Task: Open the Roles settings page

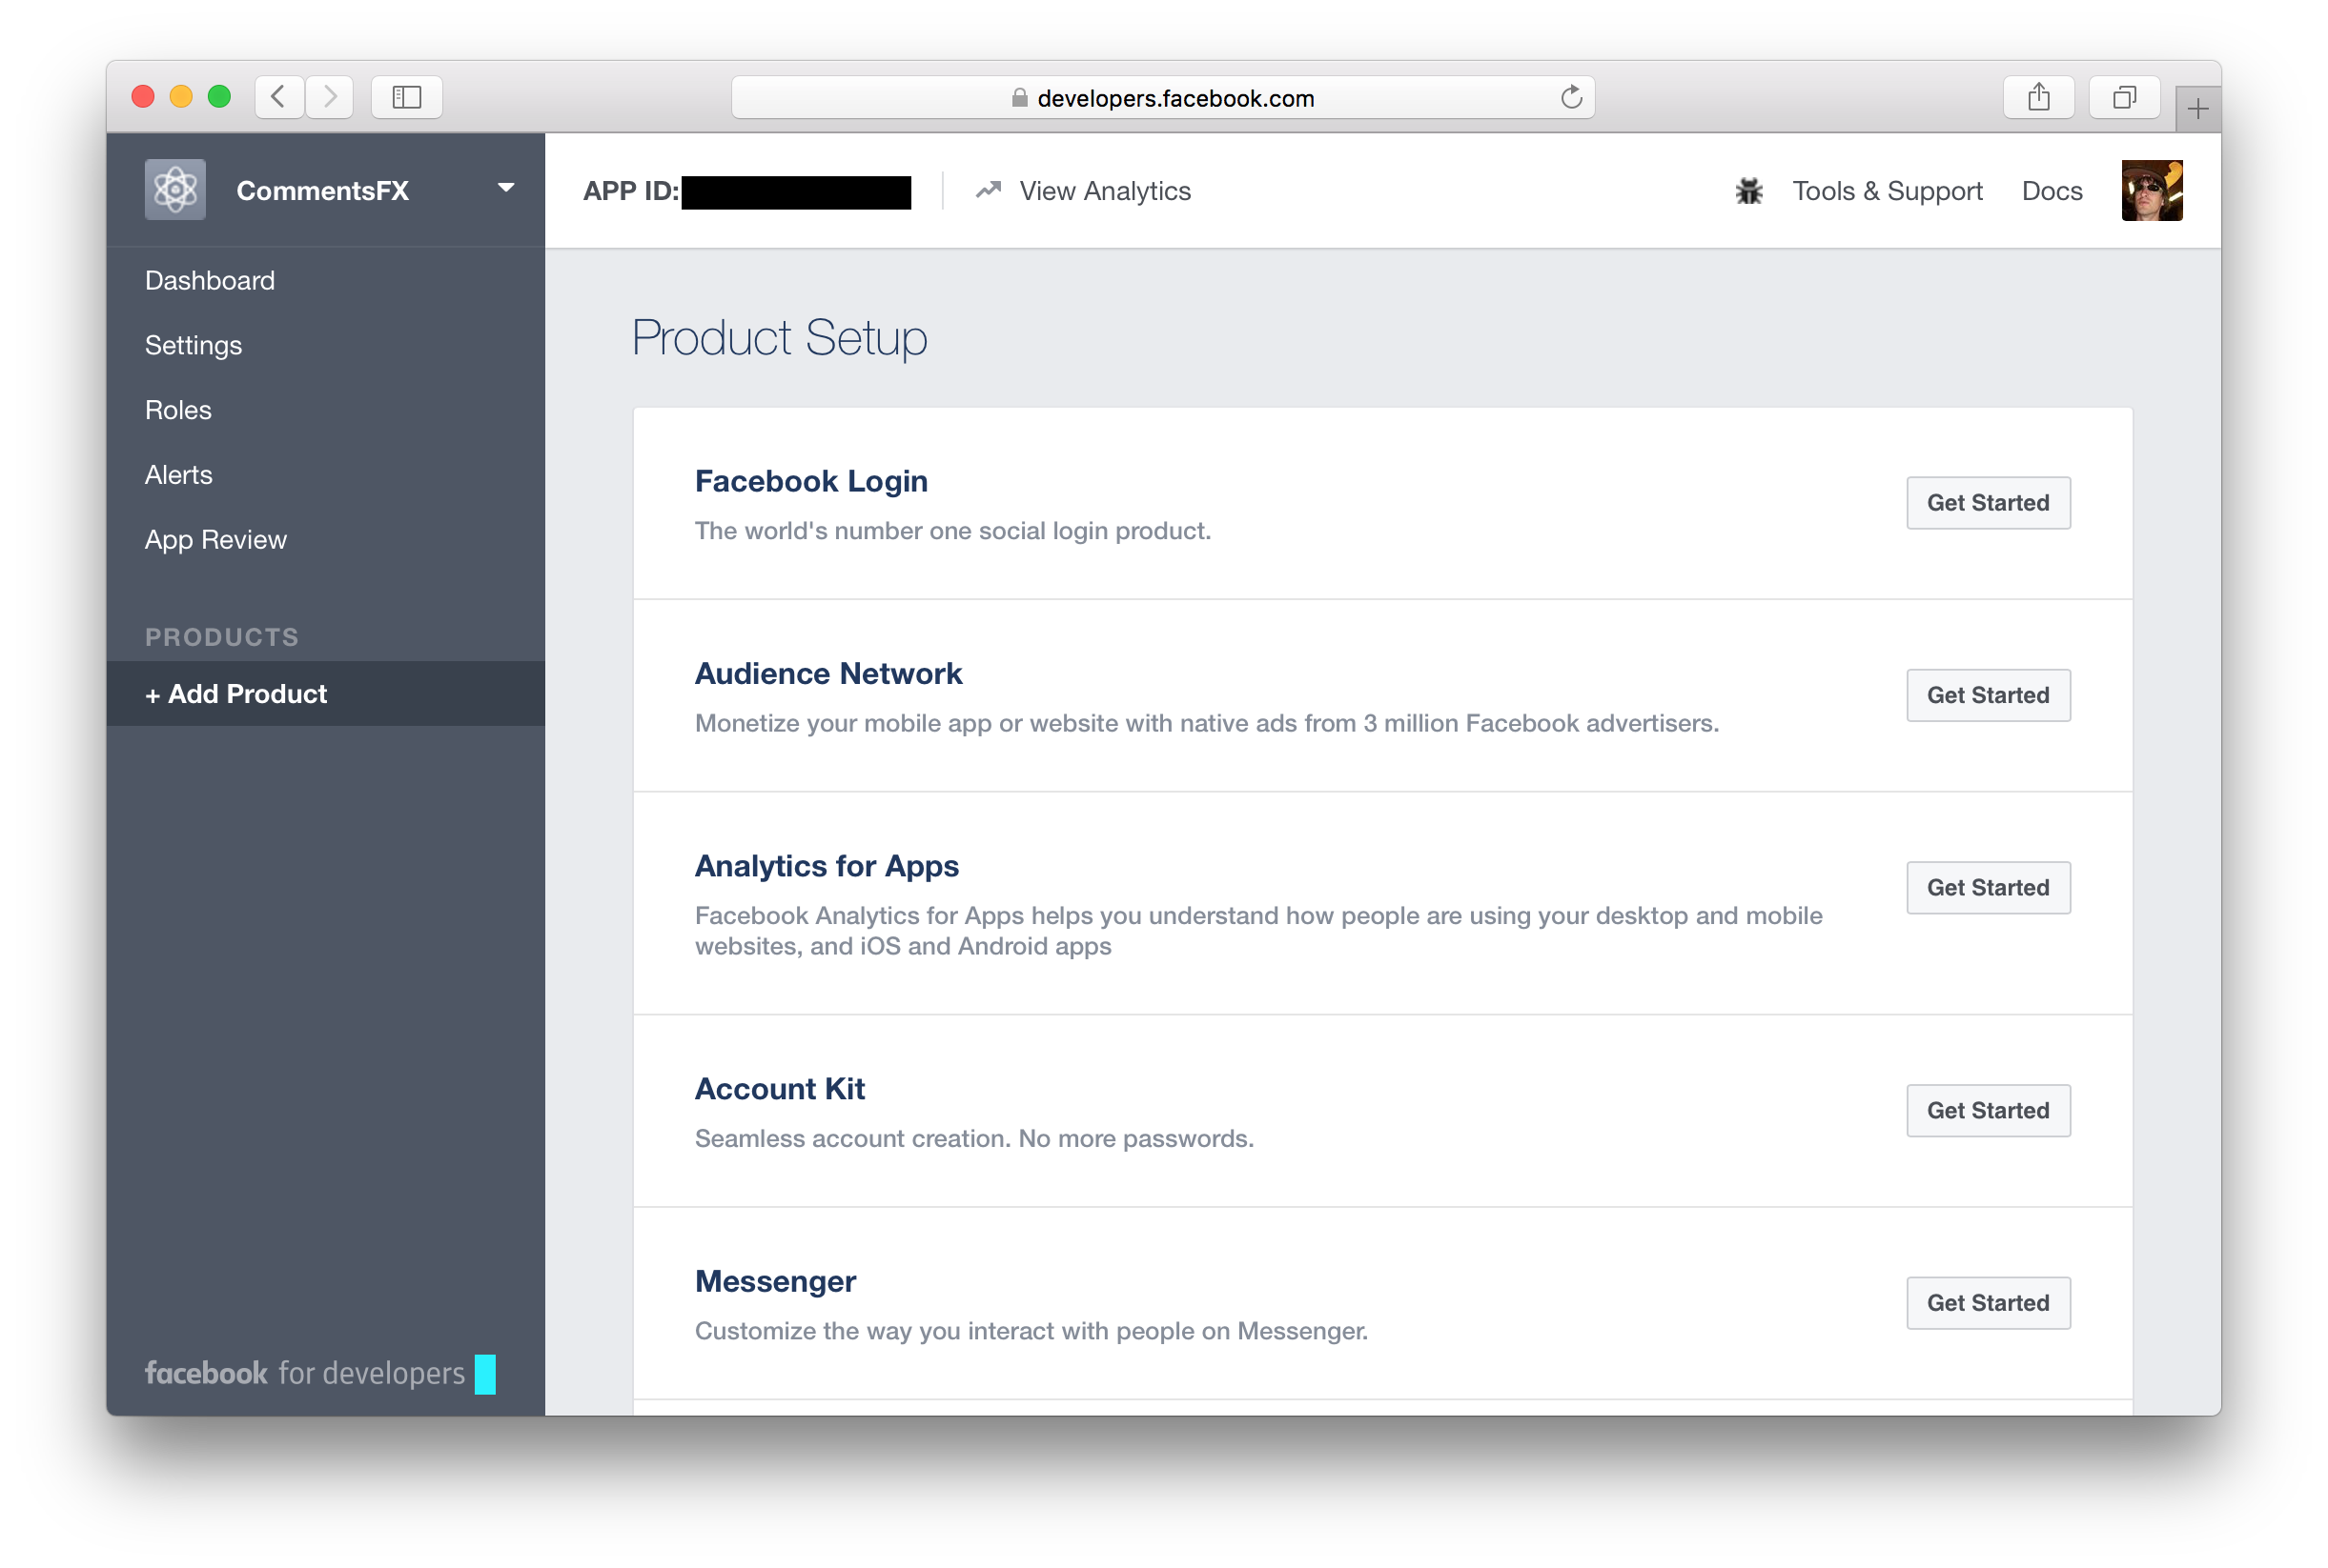Action: [176, 410]
